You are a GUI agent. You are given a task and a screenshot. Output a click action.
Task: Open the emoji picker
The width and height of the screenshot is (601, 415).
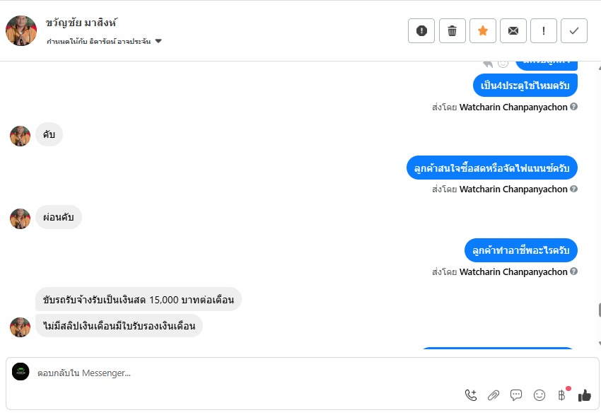[539, 395]
